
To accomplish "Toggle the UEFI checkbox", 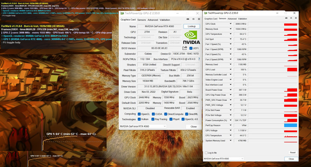I will pyautogui.click(x=191, y=48).
